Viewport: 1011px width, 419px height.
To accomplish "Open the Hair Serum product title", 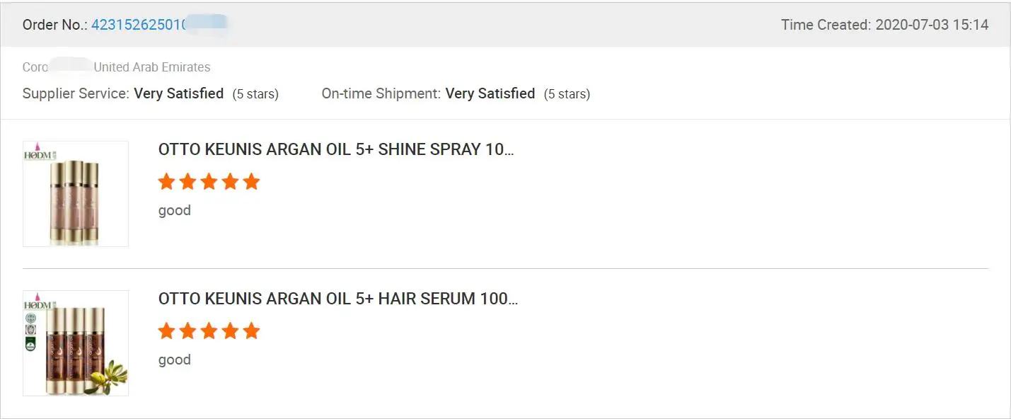I will click(x=338, y=299).
